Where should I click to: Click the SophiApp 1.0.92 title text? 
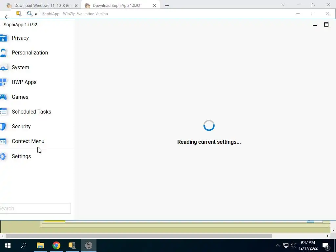click(20, 25)
